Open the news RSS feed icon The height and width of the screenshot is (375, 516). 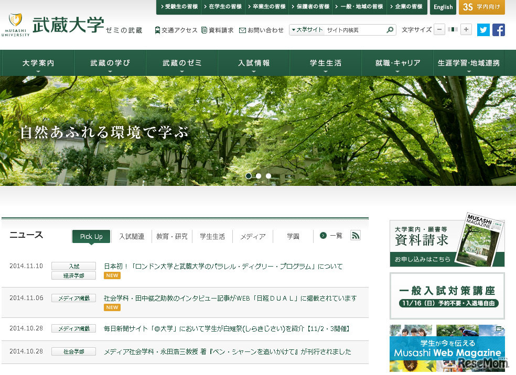tap(356, 235)
